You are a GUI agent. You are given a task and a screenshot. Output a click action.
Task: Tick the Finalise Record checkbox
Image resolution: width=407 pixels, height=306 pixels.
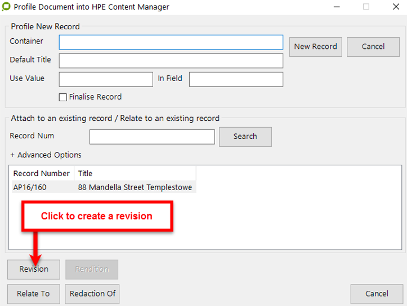63,97
